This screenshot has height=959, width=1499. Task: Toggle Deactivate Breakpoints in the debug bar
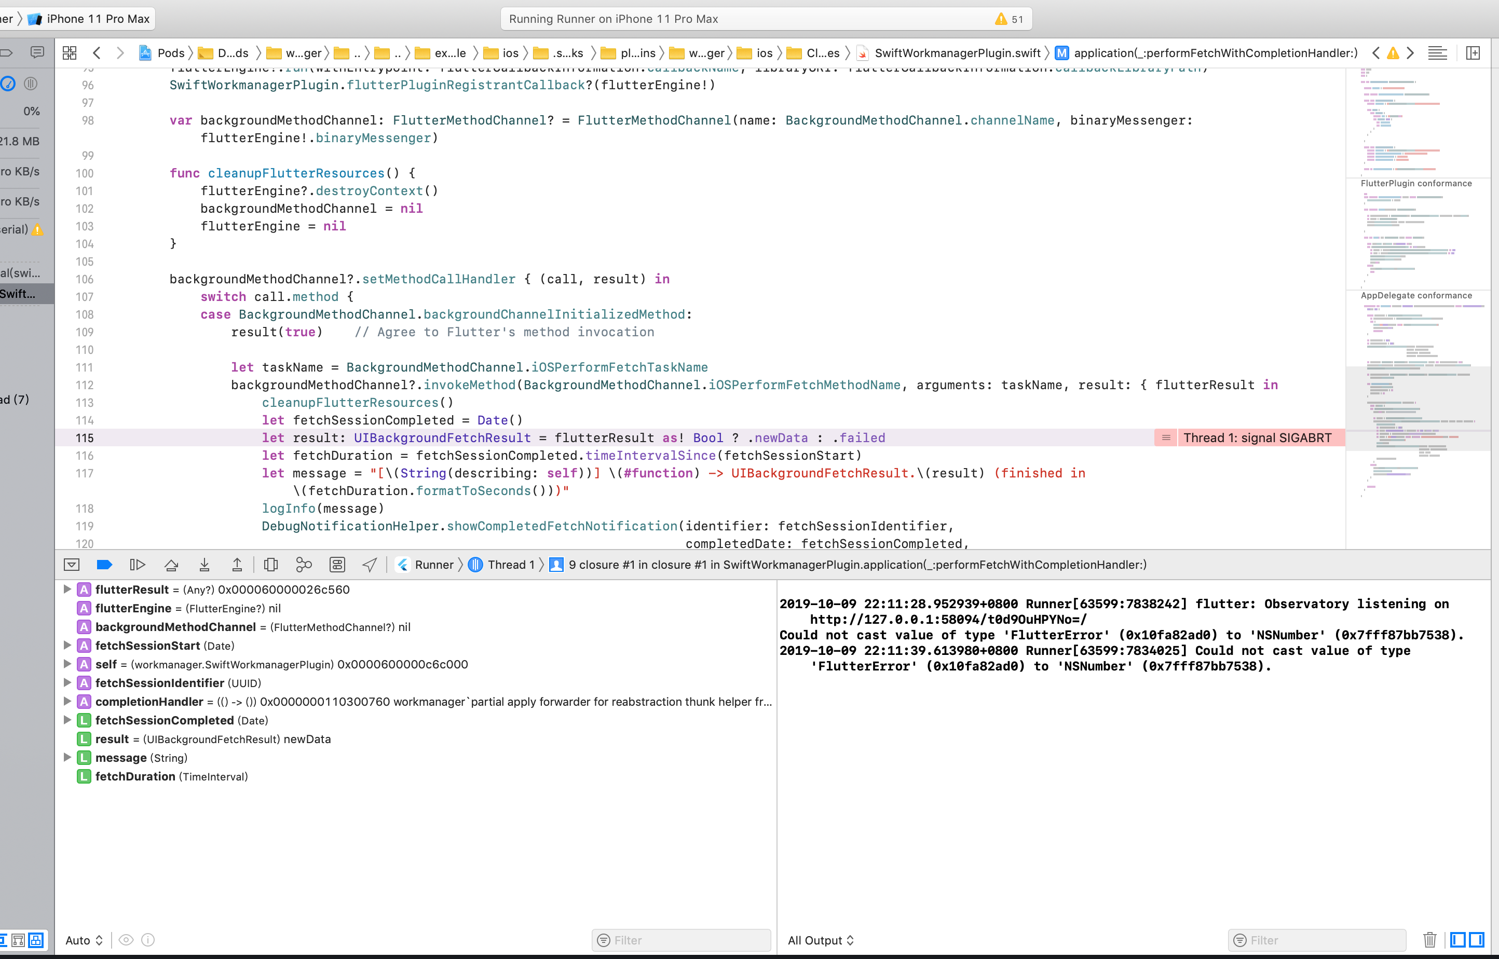pyautogui.click(x=105, y=564)
